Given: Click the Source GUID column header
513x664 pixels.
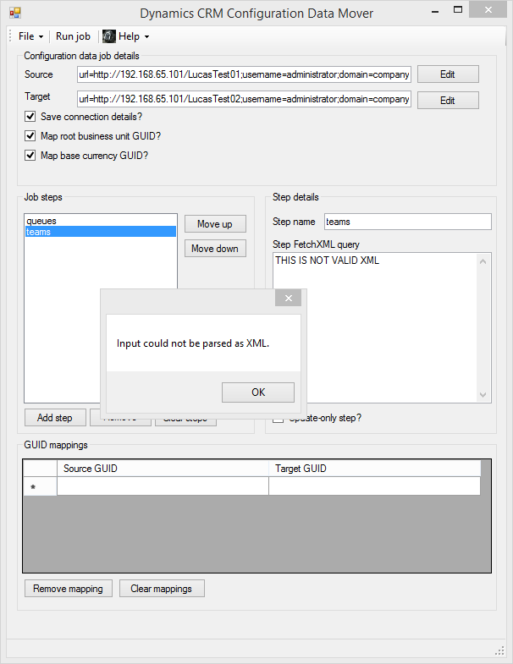Looking at the screenshot, I should (x=163, y=469).
